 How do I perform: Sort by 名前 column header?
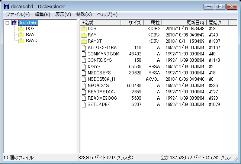[101, 23]
